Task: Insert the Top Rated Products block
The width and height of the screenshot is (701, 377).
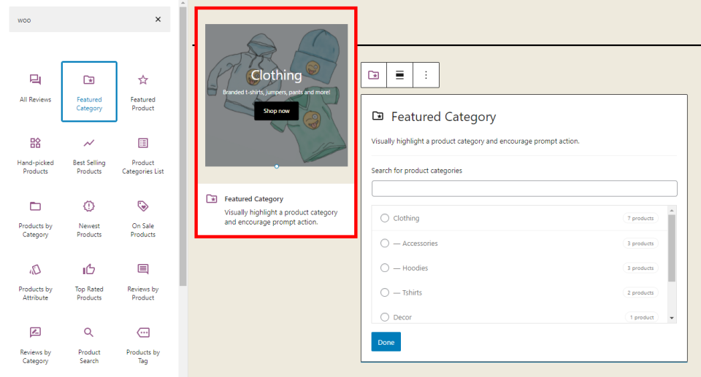Action: pyautogui.click(x=89, y=279)
